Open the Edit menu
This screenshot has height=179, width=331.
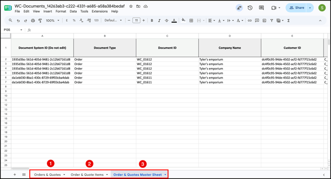click(x=26, y=11)
